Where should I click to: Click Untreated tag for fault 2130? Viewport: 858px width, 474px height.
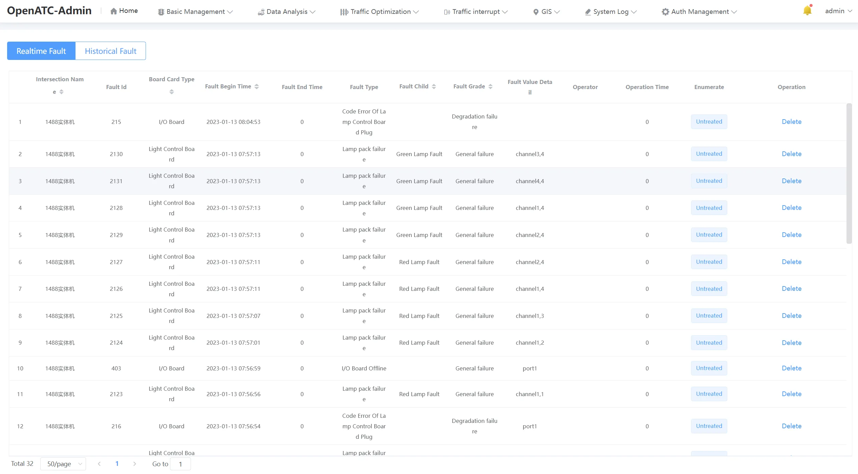coord(709,154)
